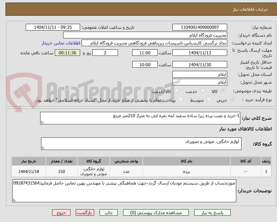Click the response deadline time field 11:00
Screen dimensions: 277x222
click(145, 53)
